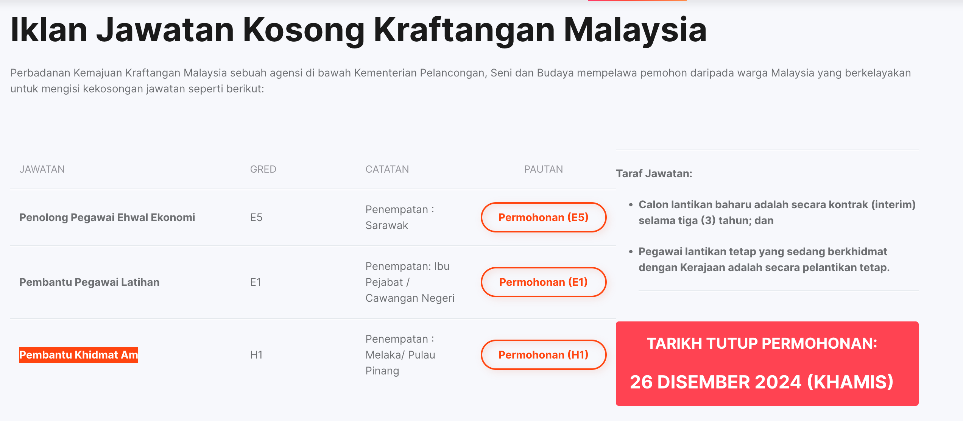Click the Taraf Jawatan heading

(654, 173)
